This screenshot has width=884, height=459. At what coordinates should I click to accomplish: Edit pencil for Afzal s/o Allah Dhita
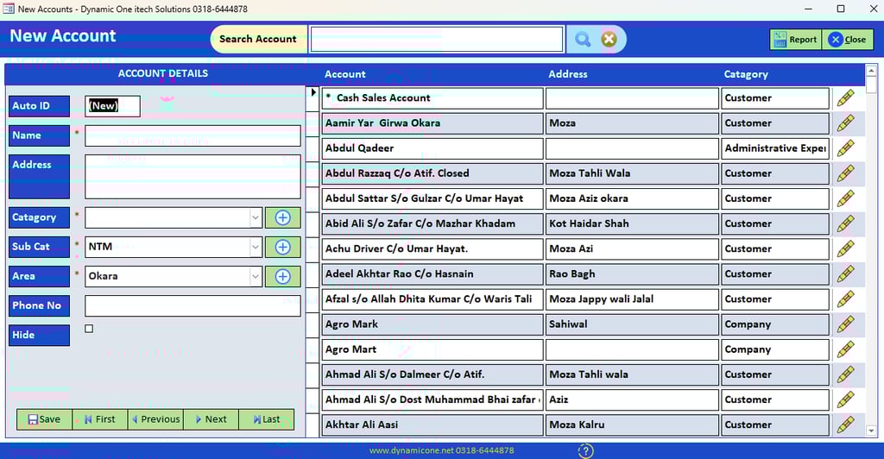click(846, 299)
